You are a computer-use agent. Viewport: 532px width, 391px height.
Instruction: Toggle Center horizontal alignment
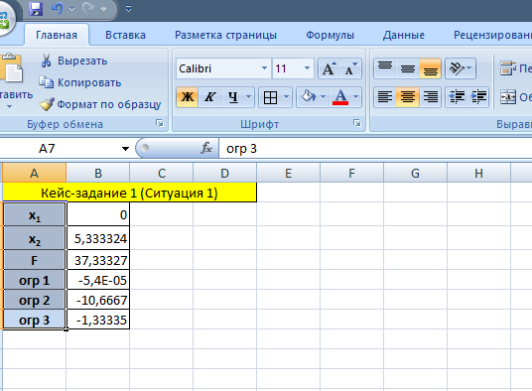click(x=408, y=97)
